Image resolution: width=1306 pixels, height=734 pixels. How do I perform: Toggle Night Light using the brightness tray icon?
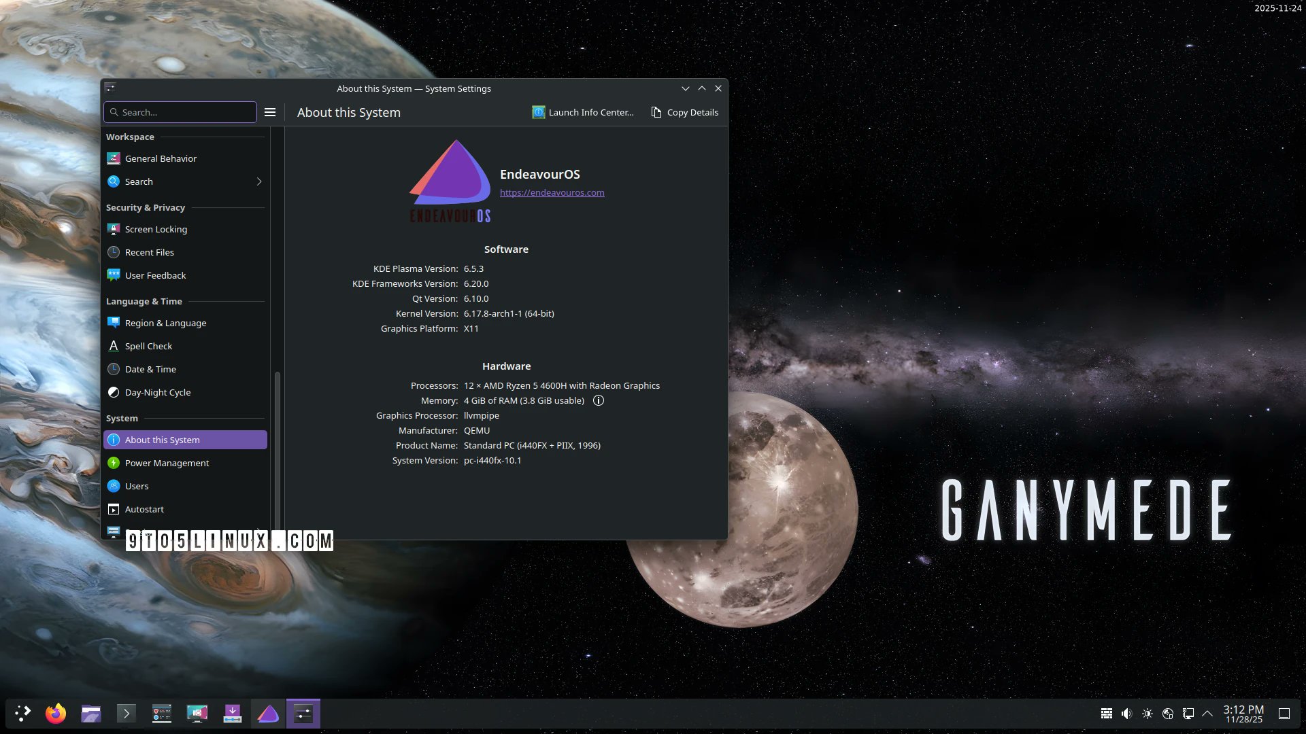click(1148, 713)
